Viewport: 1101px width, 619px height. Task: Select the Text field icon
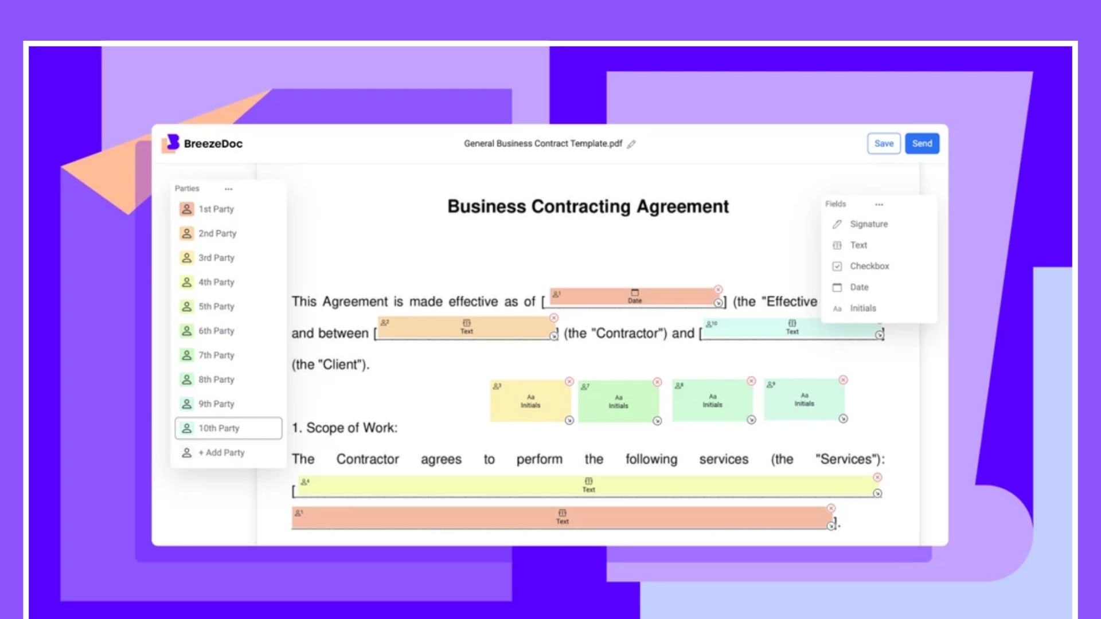837,245
